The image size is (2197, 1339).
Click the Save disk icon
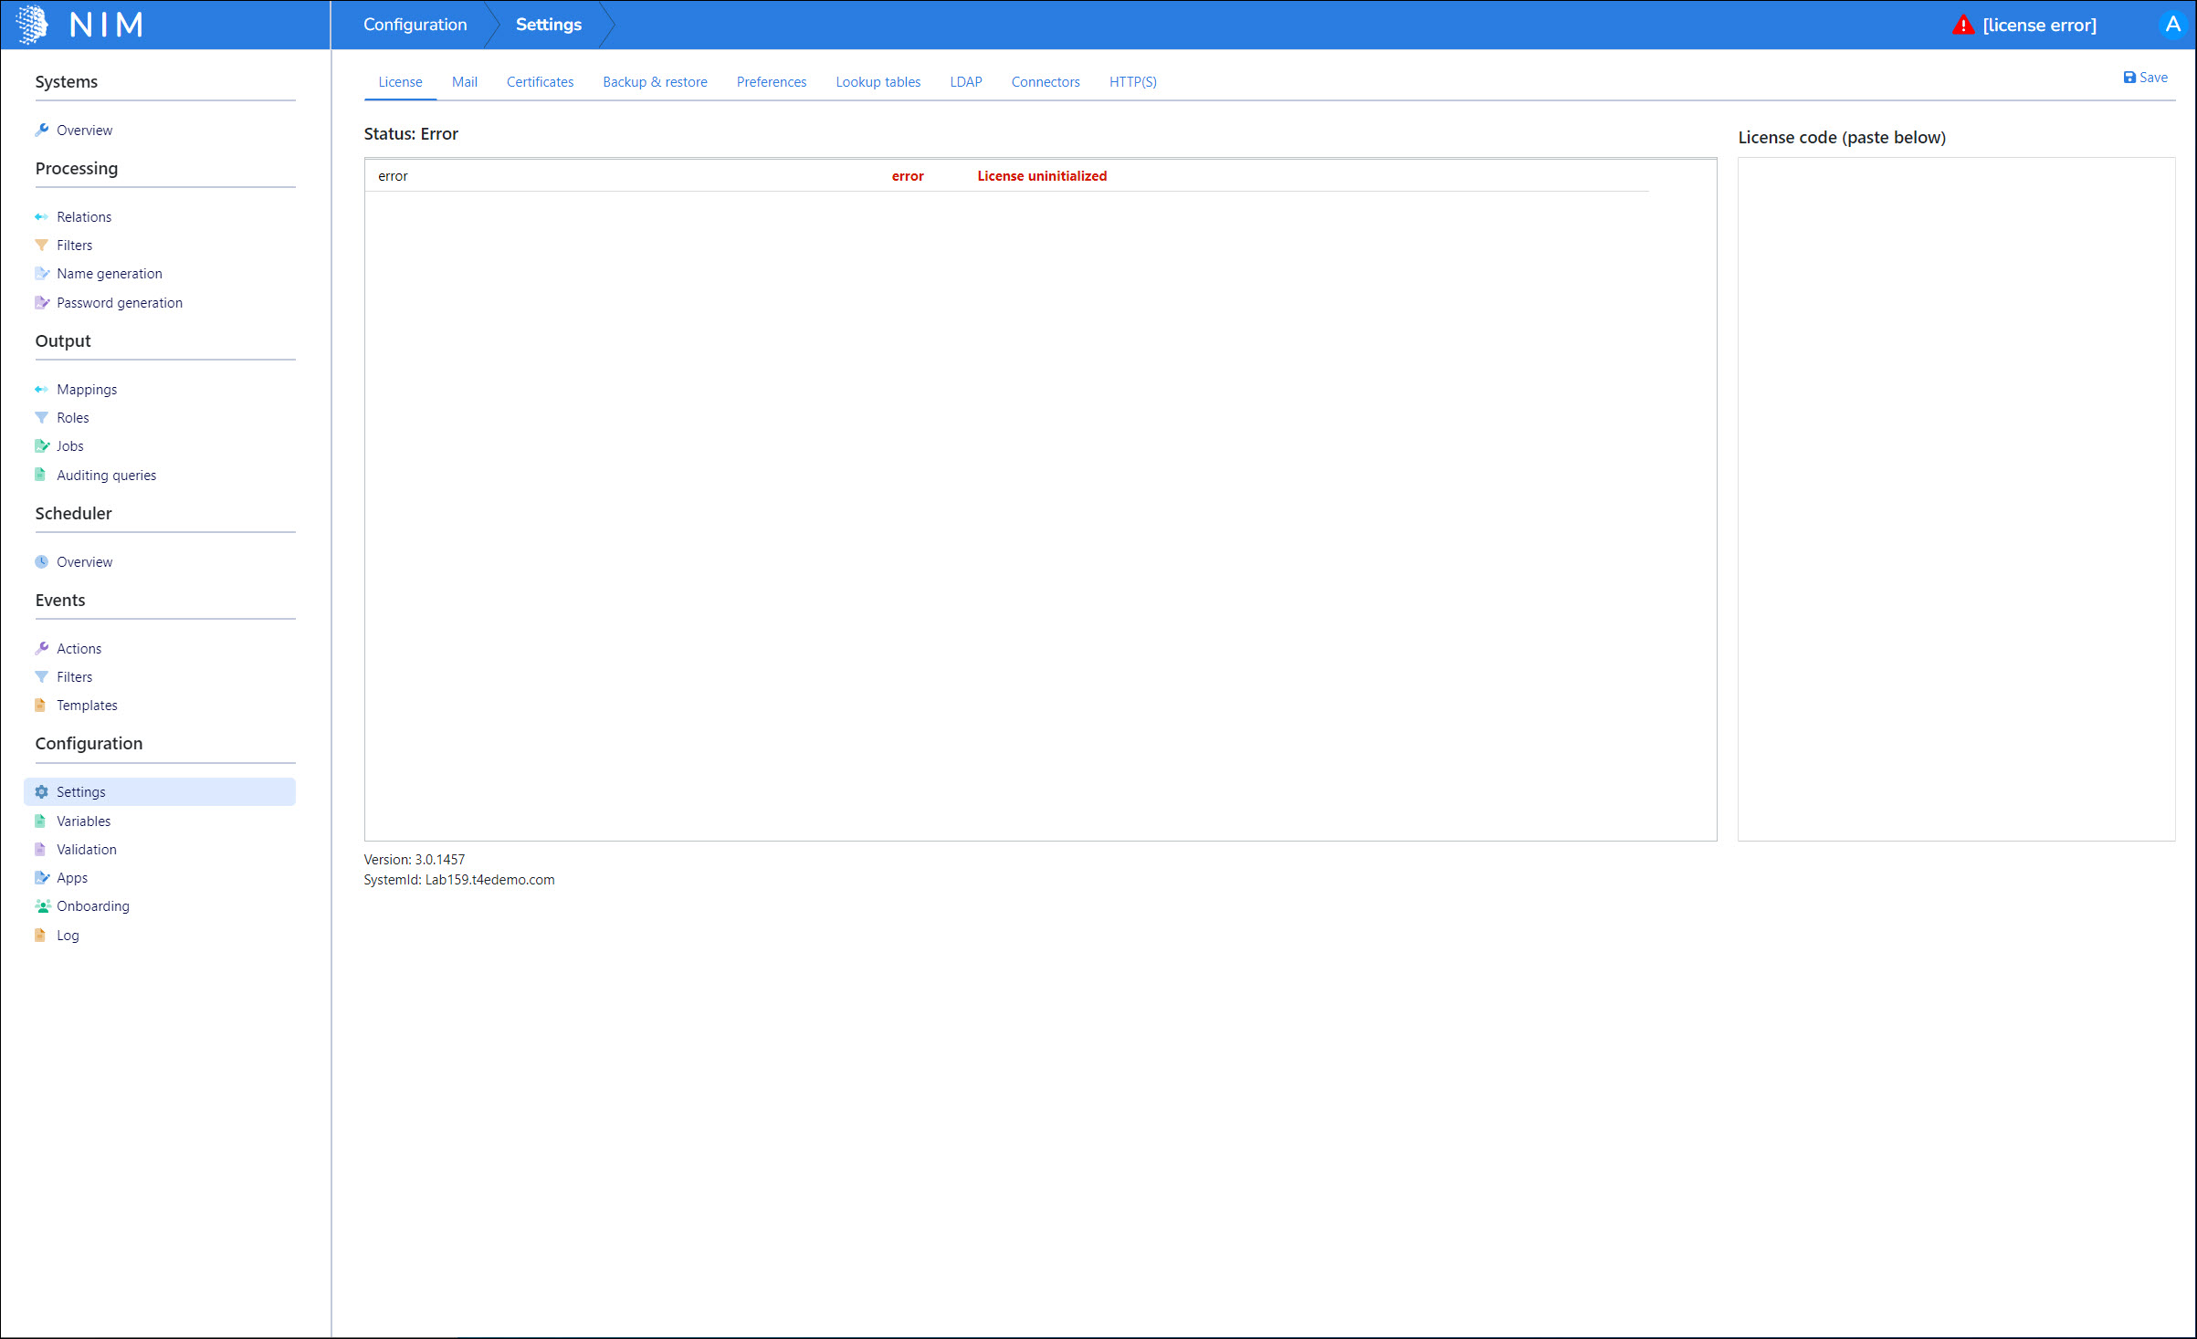click(x=2129, y=78)
